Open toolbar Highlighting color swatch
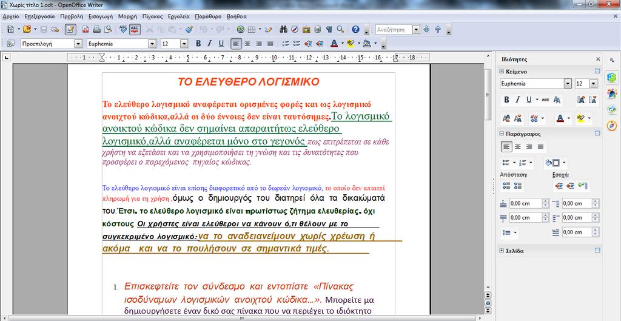This screenshot has width=621, height=321. (x=350, y=43)
